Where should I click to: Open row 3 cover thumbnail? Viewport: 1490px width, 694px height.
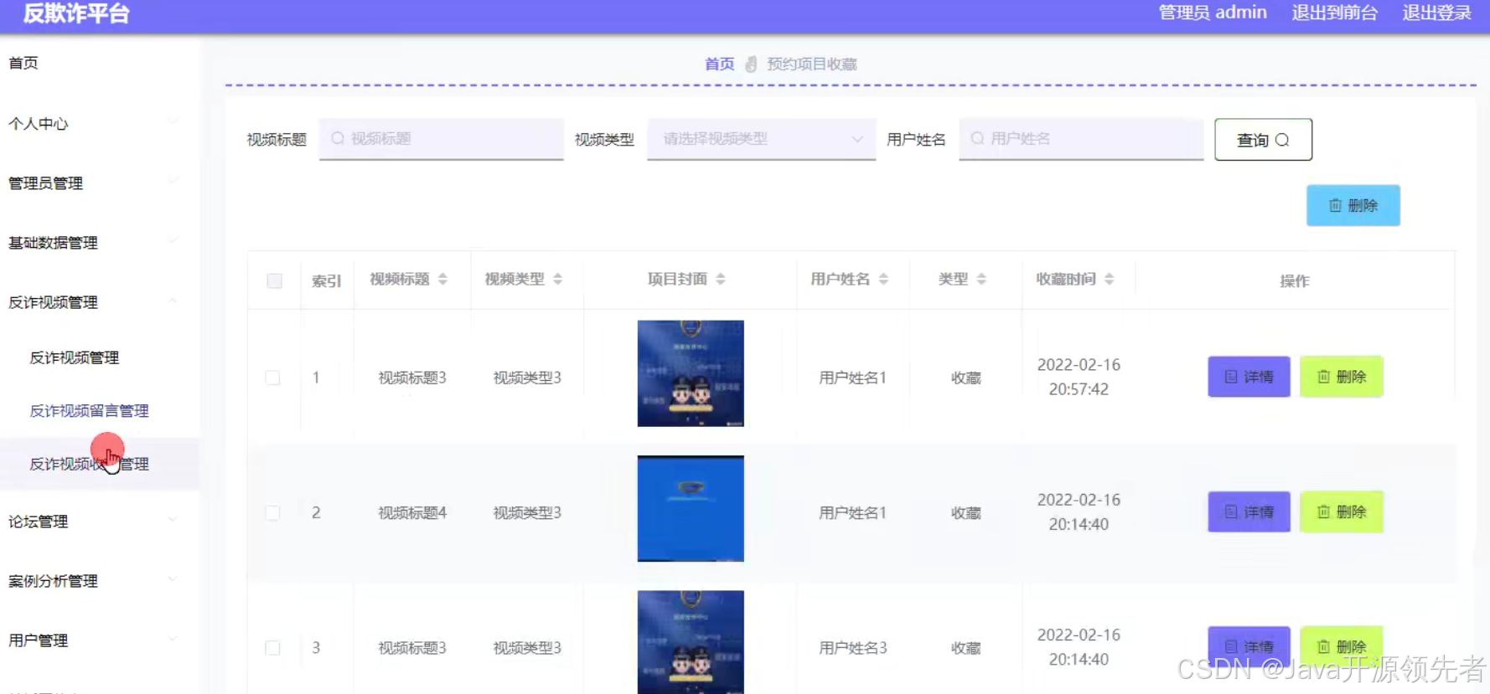[x=691, y=642]
